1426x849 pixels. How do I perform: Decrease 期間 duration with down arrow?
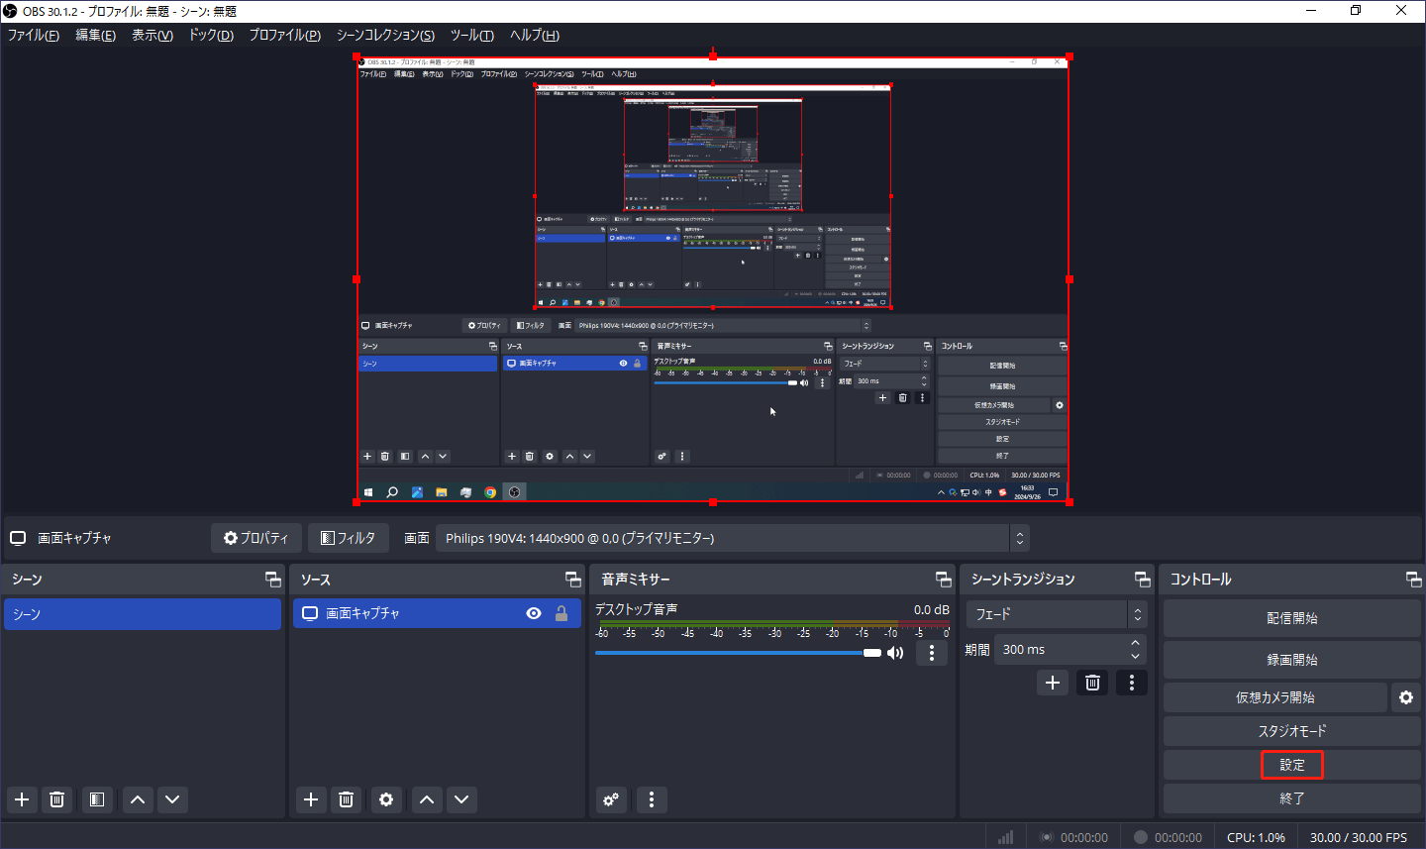pos(1136,657)
